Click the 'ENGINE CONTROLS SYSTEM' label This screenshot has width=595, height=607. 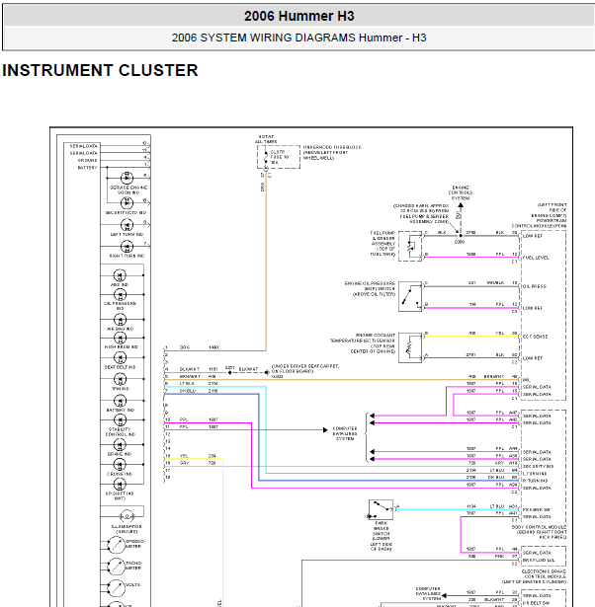click(461, 192)
